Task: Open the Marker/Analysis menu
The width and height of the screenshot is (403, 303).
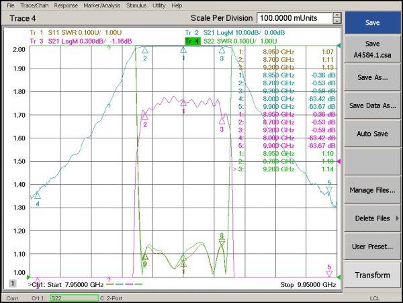Action: click(x=103, y=5)
